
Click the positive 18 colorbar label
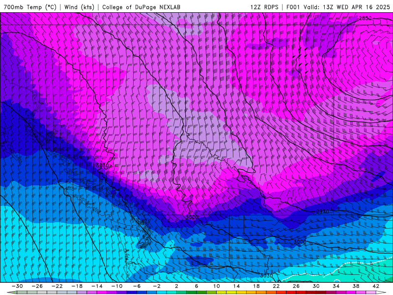point(256,286)
